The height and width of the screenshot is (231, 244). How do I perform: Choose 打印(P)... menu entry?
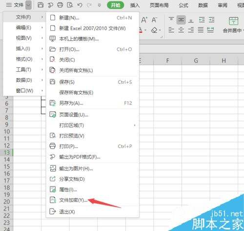click(93, 146)
